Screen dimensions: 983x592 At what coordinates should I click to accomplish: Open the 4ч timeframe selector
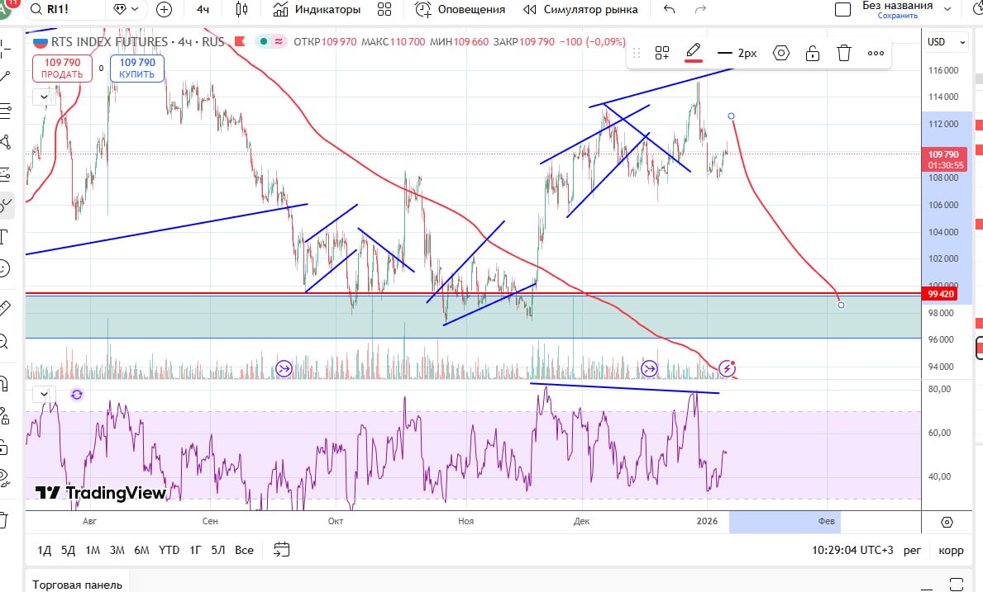coord(203,9)
